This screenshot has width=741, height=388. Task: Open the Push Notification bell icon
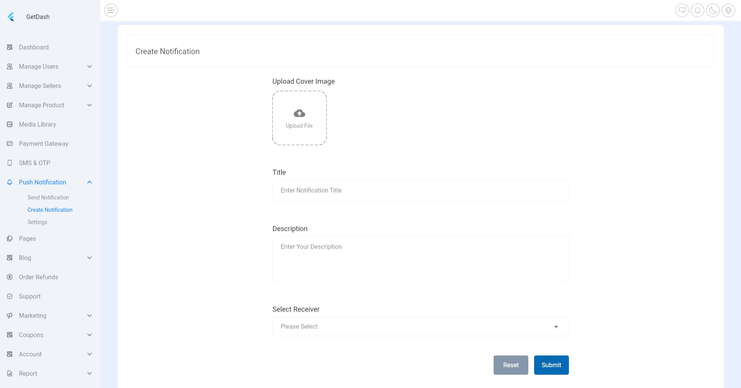(9, 182)
